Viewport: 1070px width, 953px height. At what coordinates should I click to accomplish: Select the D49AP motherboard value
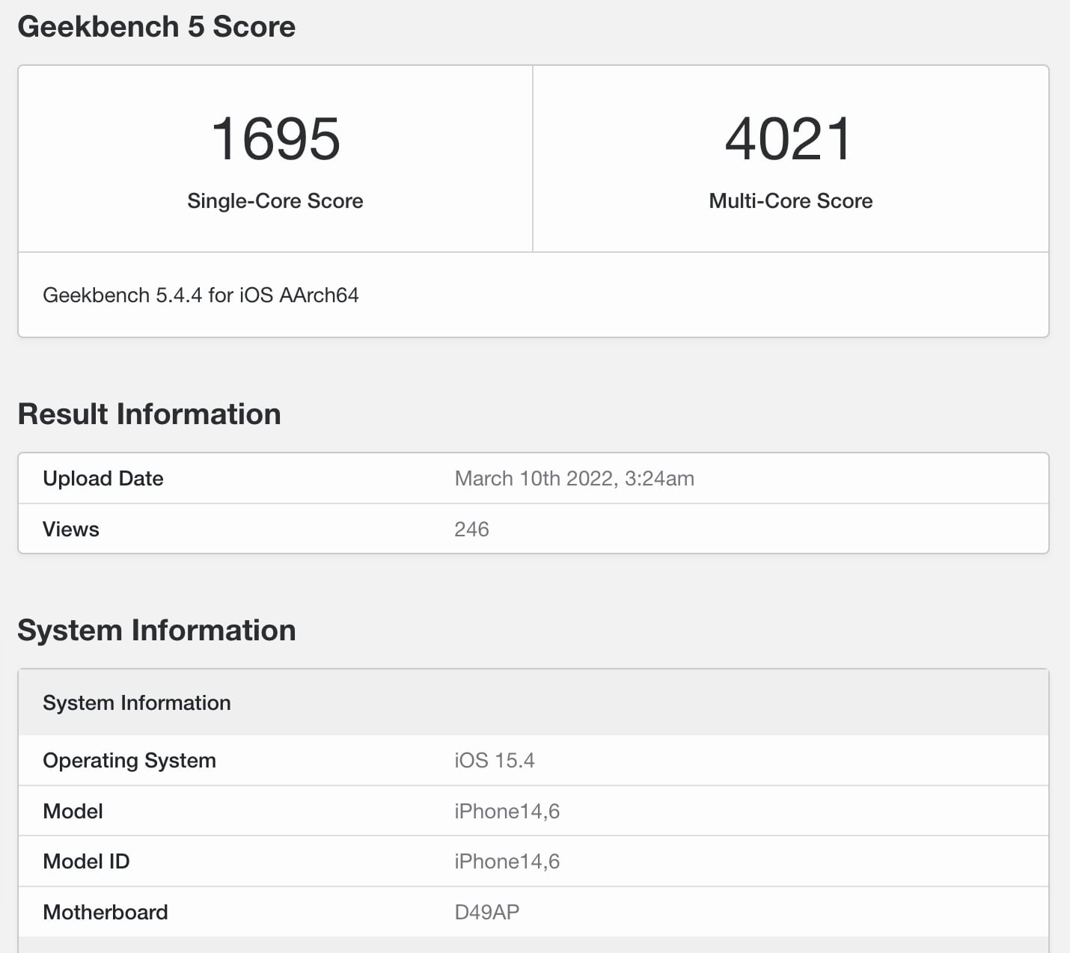click(x=486, y=912)
